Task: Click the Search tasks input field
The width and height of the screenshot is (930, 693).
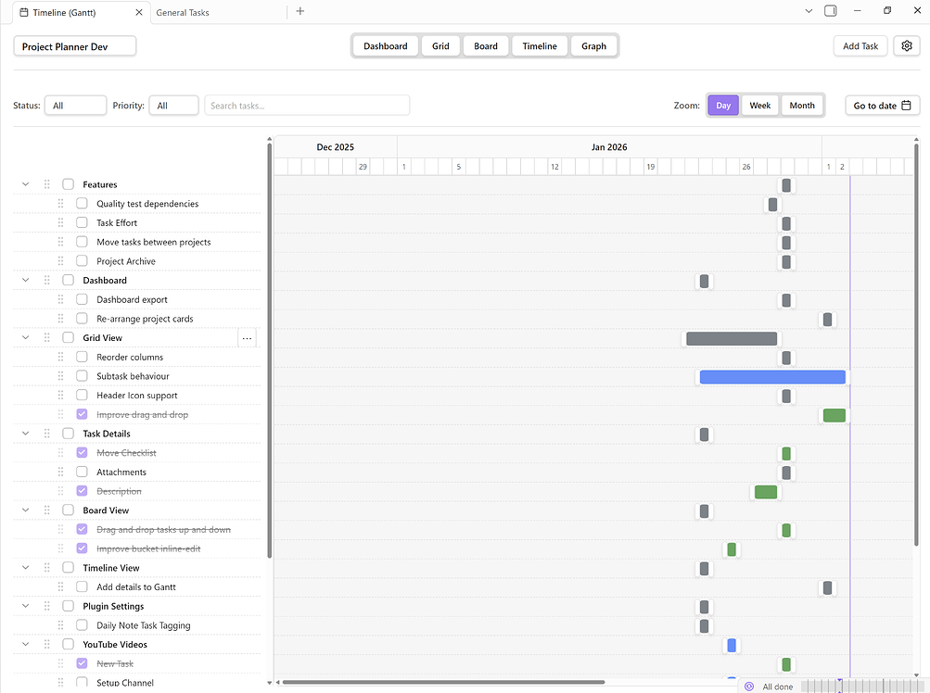Action: point(307,106)
